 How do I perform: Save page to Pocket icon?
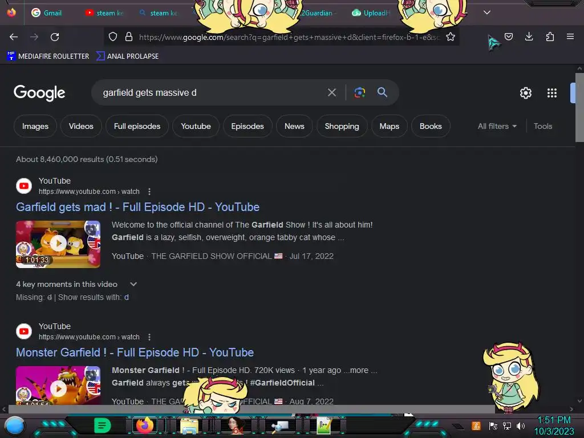tap(509, 36)
